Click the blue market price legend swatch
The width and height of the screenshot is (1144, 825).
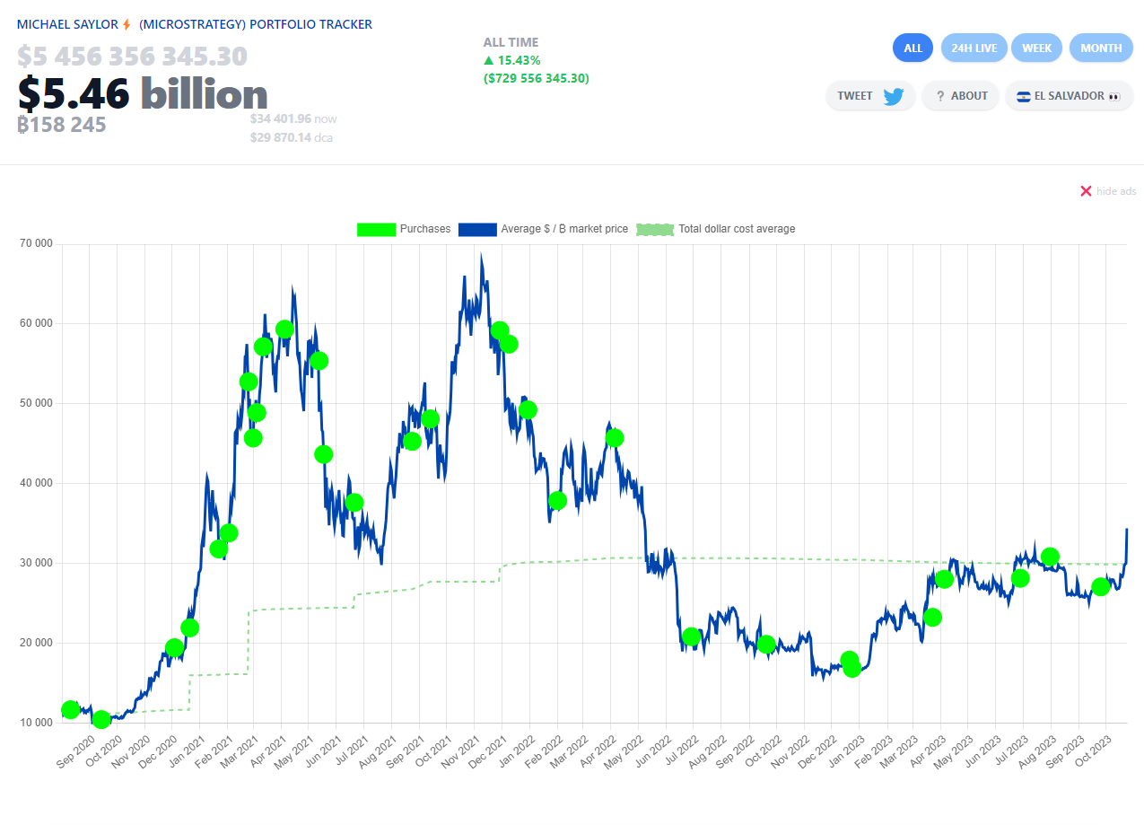(476, 229)
